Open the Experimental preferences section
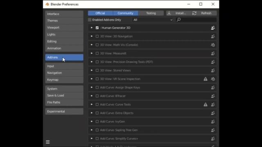262x147 pixels. [x=64, y=111]
